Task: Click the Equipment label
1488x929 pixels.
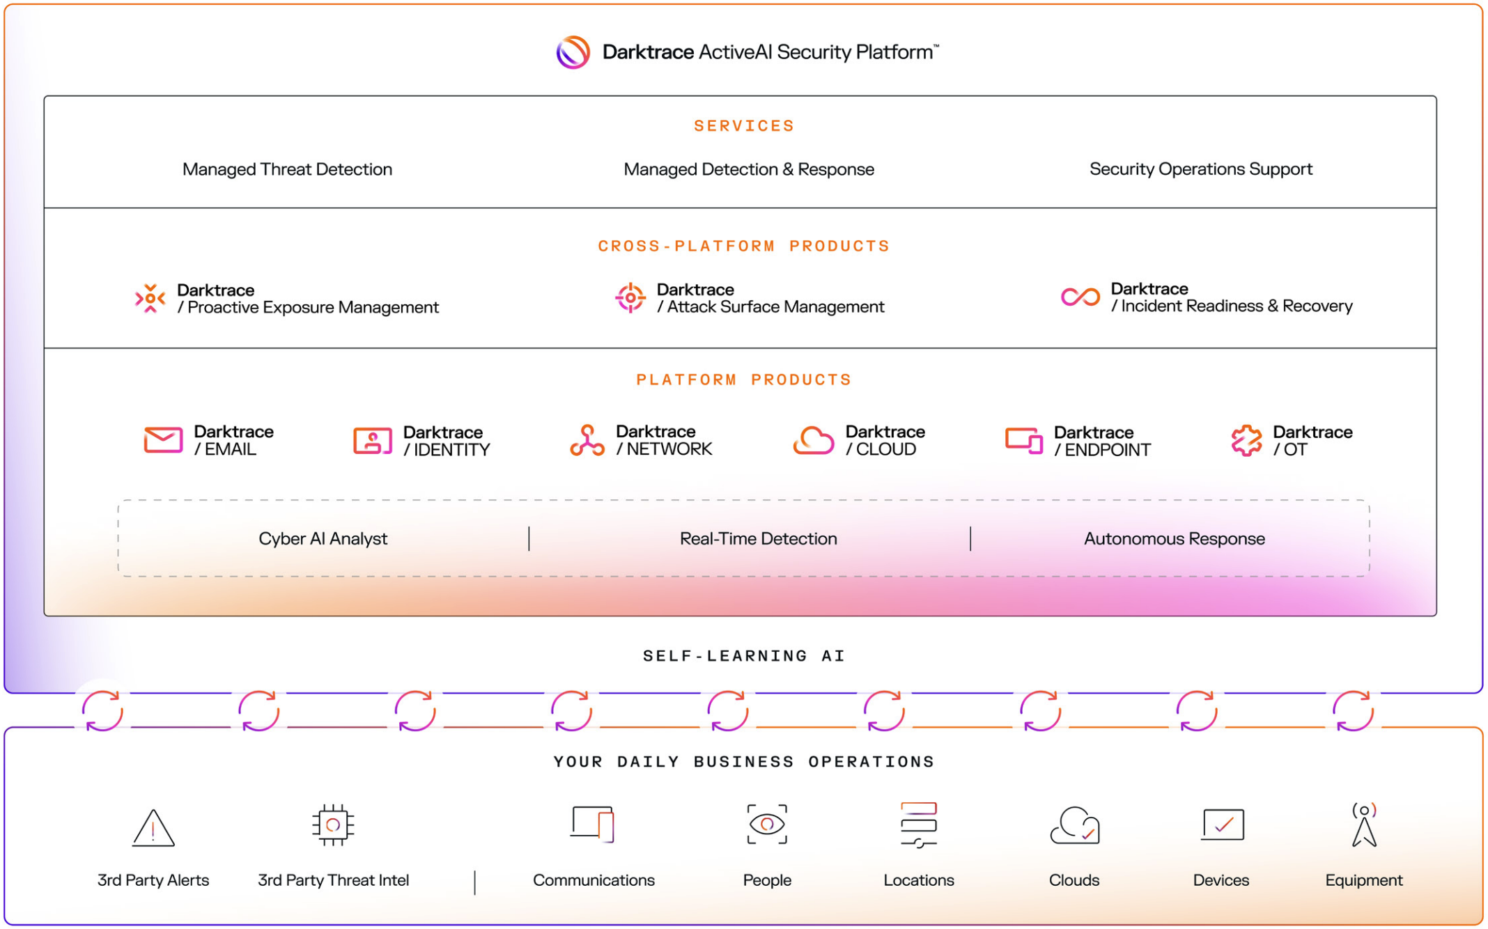Action: pos(1364,880)
